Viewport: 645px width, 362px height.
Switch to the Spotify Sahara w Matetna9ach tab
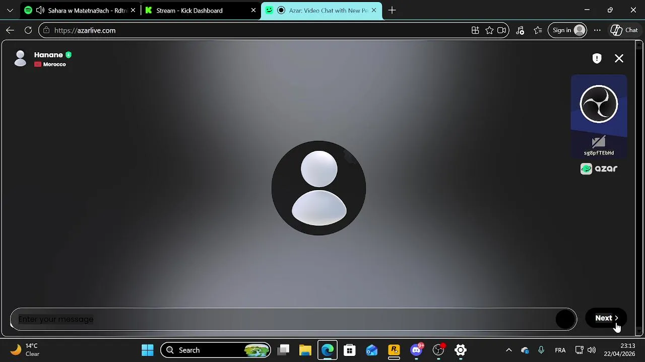point(81,10)
